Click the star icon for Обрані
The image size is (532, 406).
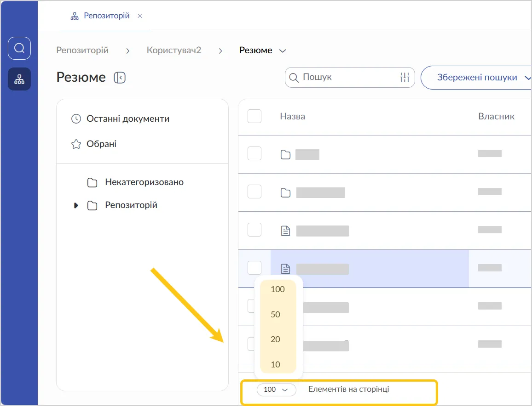coord(76,144)
